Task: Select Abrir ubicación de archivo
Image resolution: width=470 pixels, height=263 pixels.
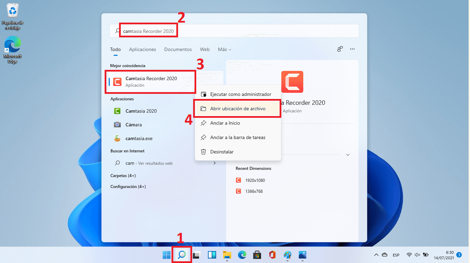Action: [237, 109]
